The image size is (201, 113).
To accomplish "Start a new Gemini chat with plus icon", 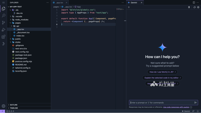I will [x=129, y=7].
